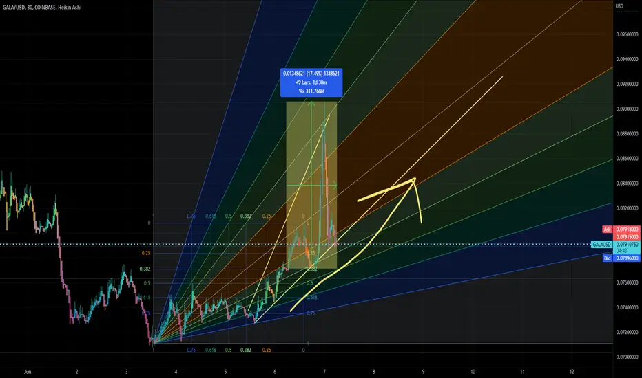The width and height of the screenshot is (642, 378).
Task: Click the Jun label on the date axis
Action: click(28, 372)
